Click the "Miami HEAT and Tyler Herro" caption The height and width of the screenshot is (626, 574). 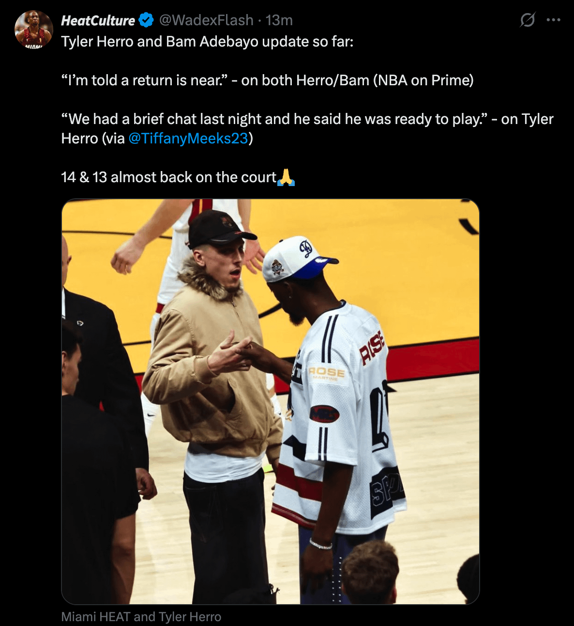[141, 617]
